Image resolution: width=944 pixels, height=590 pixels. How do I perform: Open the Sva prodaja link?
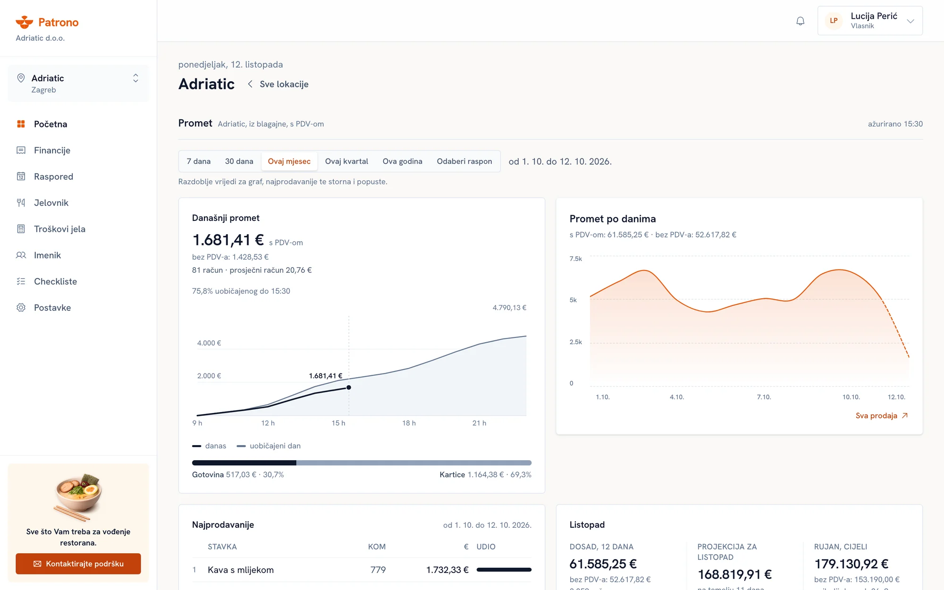[882, 415]
